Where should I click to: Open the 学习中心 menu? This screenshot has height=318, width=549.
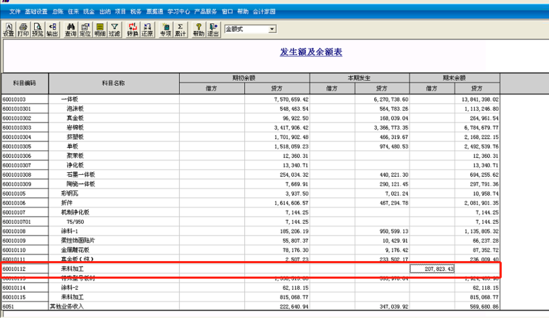coord(179,12)
